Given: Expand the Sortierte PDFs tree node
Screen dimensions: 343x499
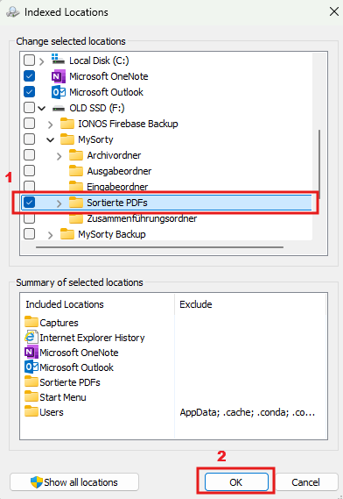Looking at the screenshot, I should pyautogui.click(x=59, y=203).
